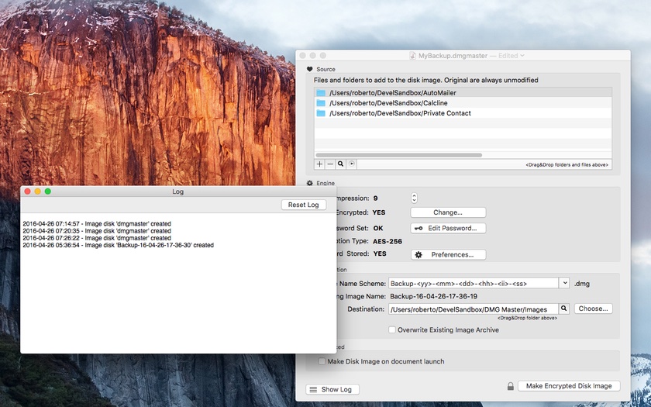Viewport: 651px width, 407px height.
Task: Click the magnifier icon beside Destination field
Action: [564, 309]
